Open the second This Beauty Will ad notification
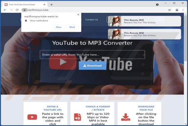Viewport: 188px width, 126px height. coord(144,34)
